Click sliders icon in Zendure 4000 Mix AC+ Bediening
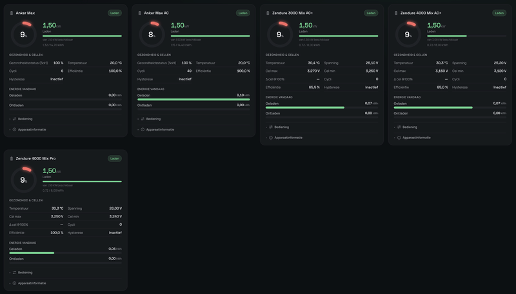Viewport: 516px width, 294px height. point(399,127)
